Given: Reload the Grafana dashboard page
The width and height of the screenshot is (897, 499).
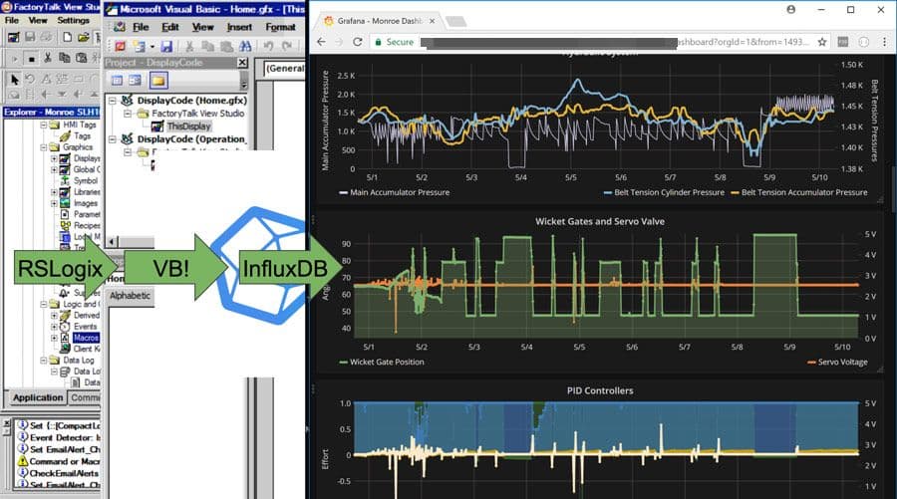Looking at the screenshot, I should (x=358, y=42).
